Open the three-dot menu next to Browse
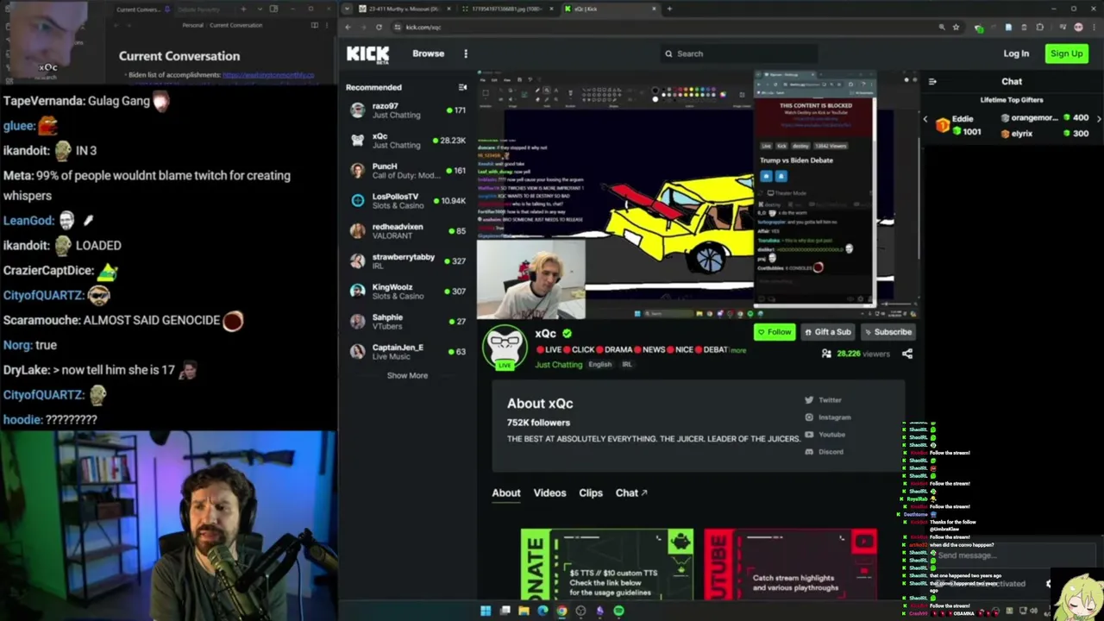Viewport: 1104px width, 621px height. tap(466, 53)
